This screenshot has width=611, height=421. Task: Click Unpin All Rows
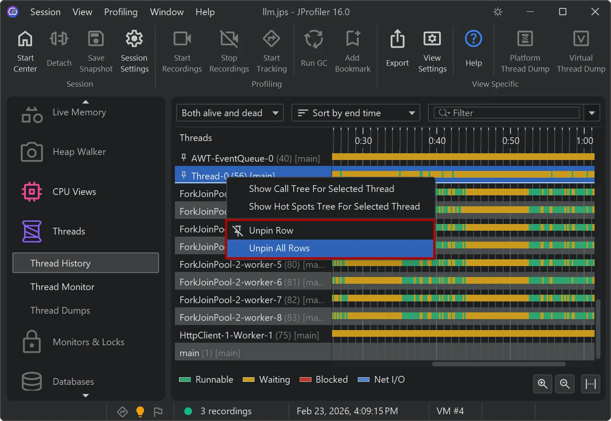279,248
